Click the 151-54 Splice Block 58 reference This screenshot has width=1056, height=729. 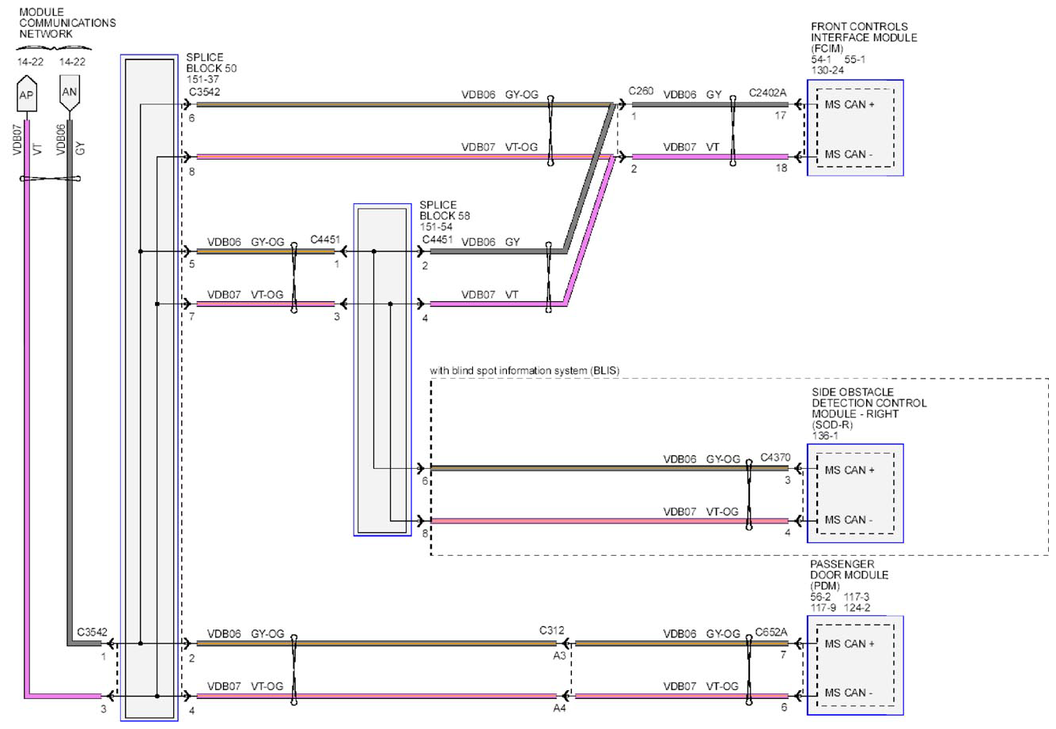click(436, 227)
